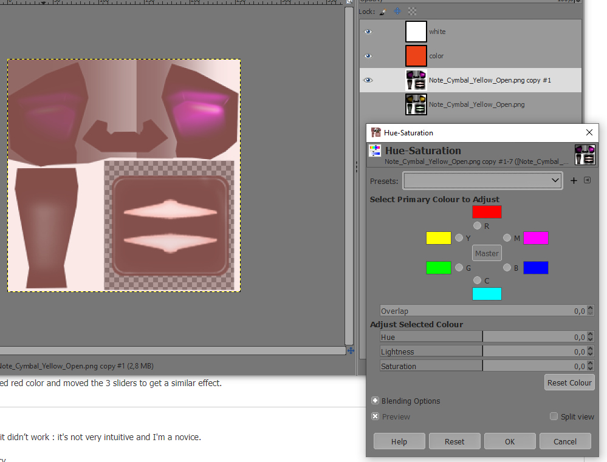
Task: Confirm the dialog with OK
Action: click(510, 441)
